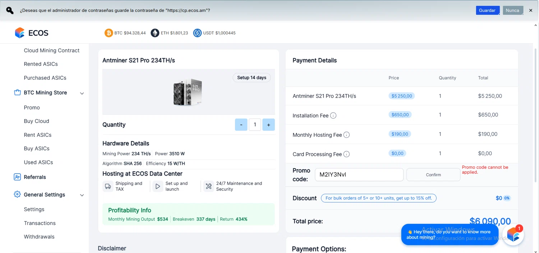This screenshot has height=253, width=539.
Task: Click the Total price $6 090,00 value
Action: coord(490,221)
